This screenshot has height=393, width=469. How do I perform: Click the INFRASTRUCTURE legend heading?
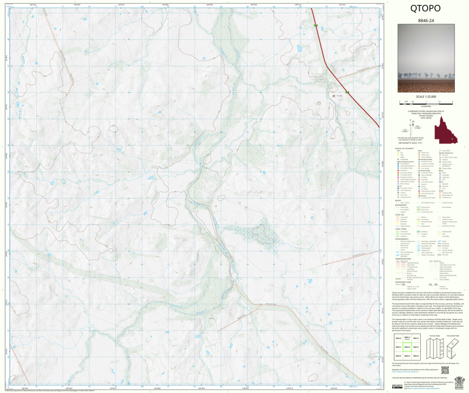402,282
